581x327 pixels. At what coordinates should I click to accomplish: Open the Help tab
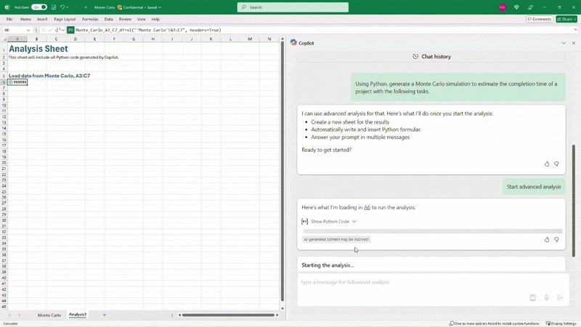pyautogui.click(x=155, y=19)
